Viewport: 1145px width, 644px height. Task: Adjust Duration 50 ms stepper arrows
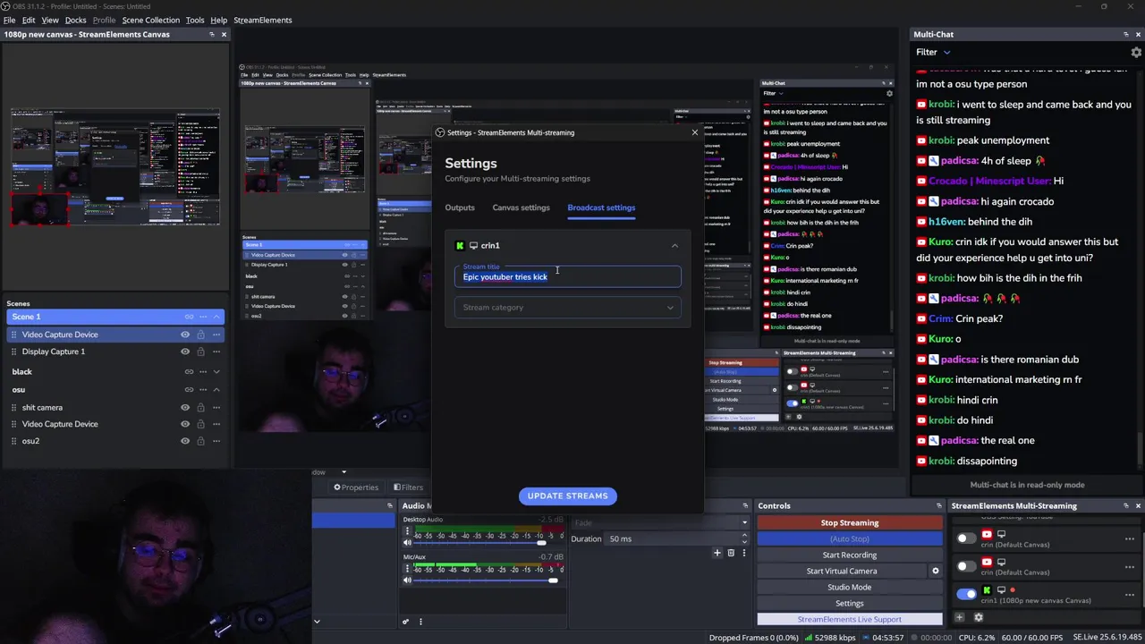[x=743, y=538]
